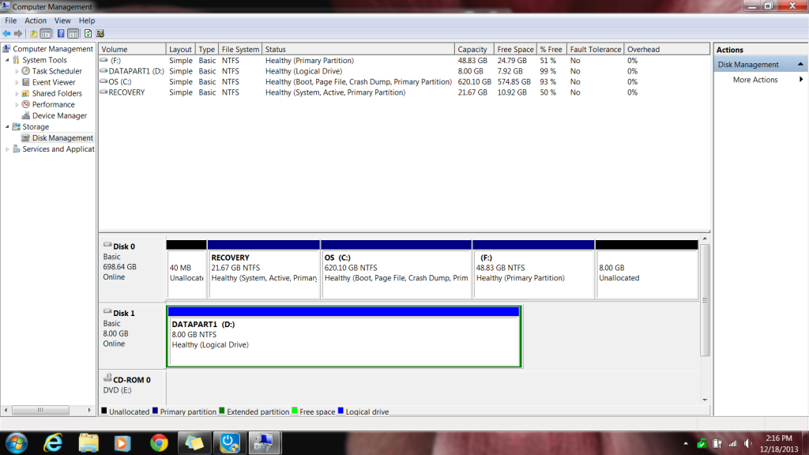The width and height of the screenshot is (809, 455).
Task: Collapse the System Tools tree node
Action: tap(8, 60)
